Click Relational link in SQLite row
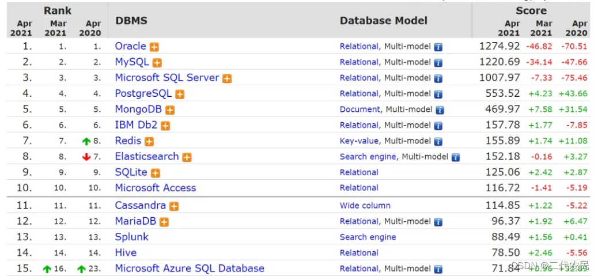Image resolution: width=598 pixels, height=276 pixels. (359, 172)
